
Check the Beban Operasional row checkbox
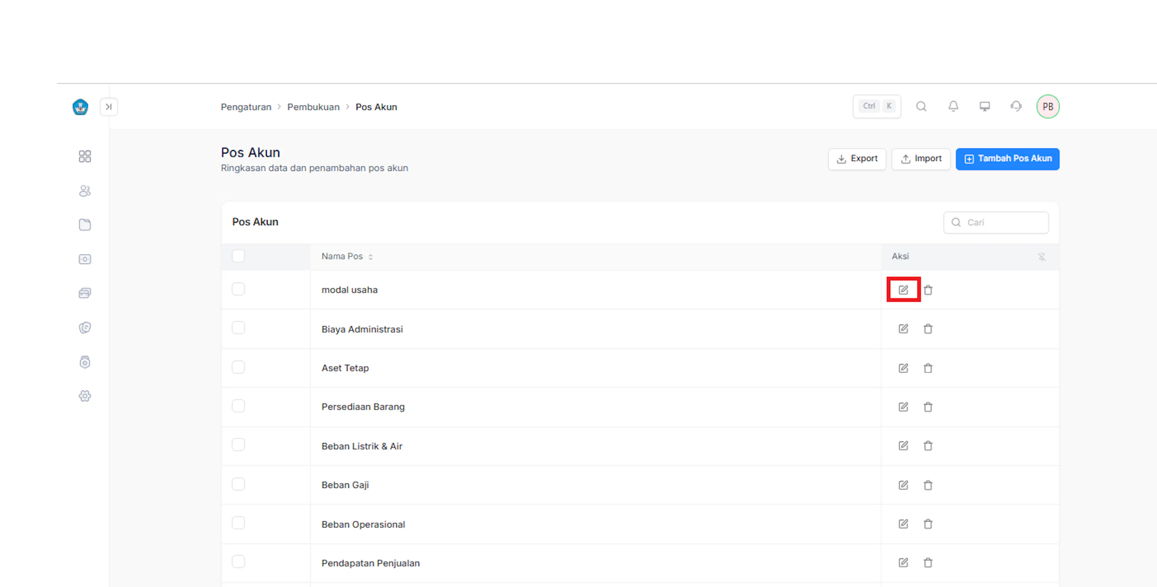point(238,523)
